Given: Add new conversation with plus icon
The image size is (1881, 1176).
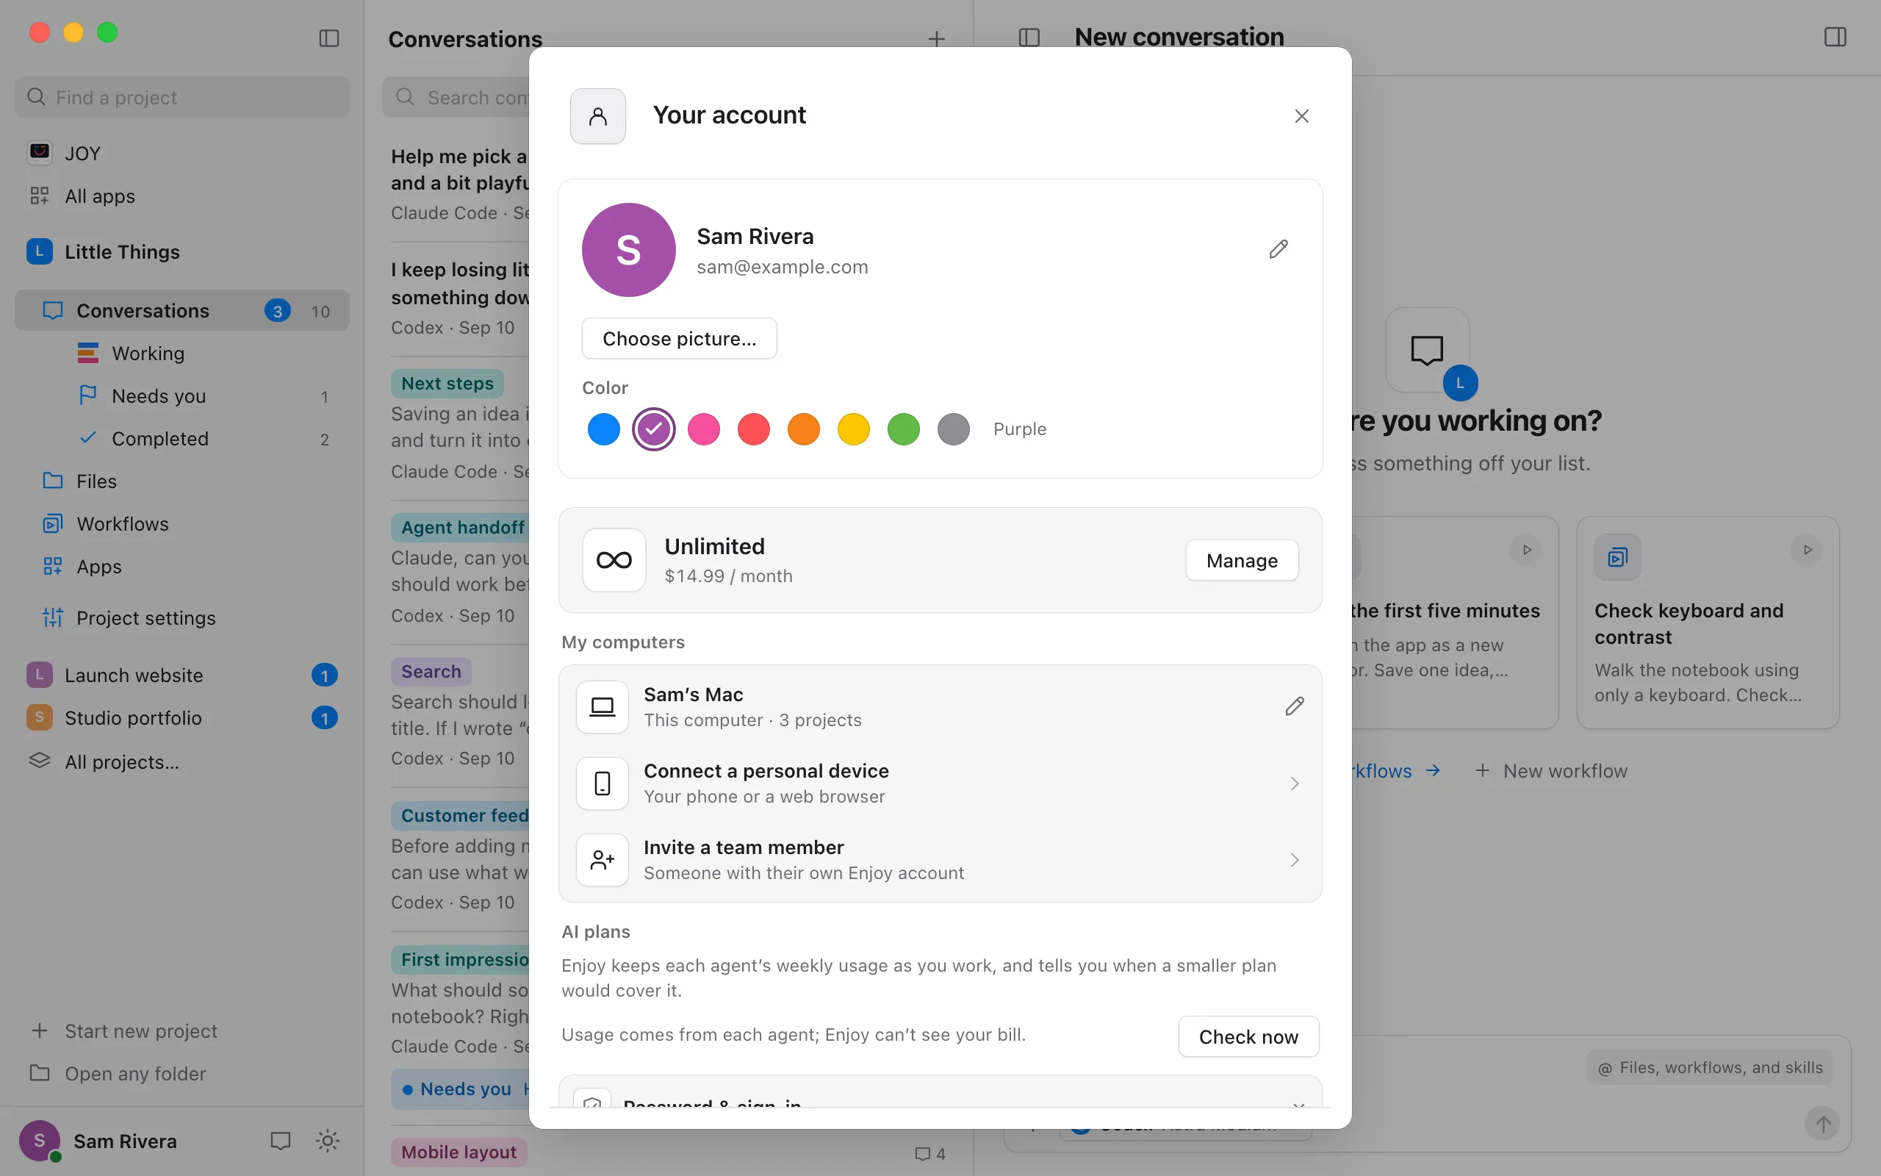Looking at the screenshot, I should coord(937,38).
